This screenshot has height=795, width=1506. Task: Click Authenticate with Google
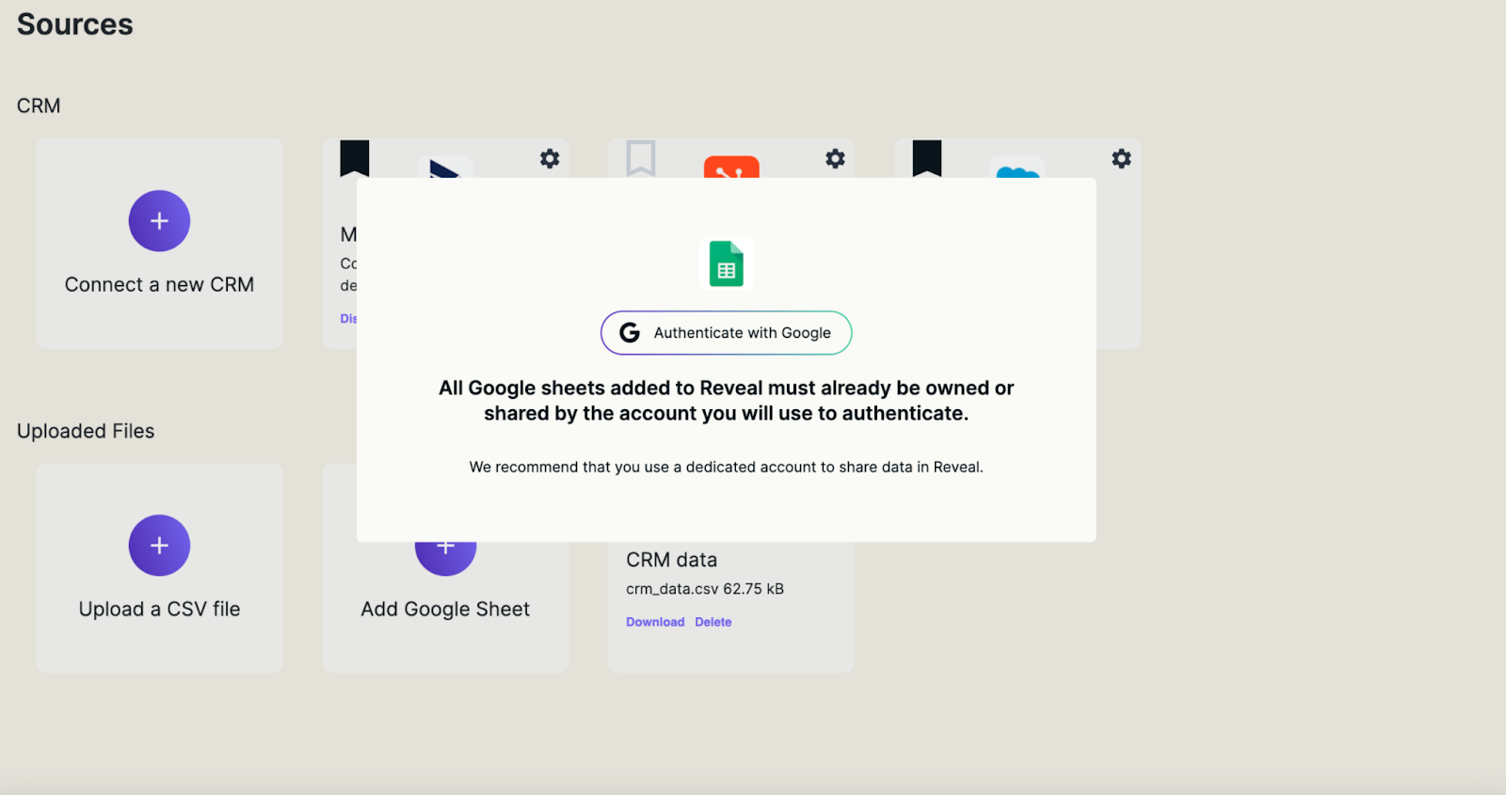[x=727, y=333]
